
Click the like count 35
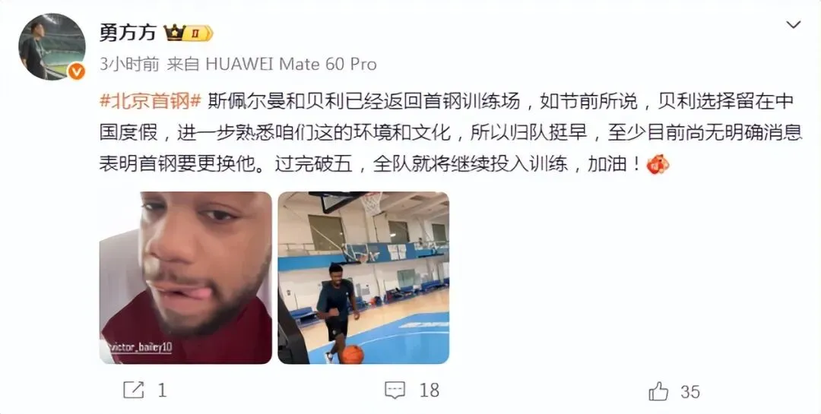pos(690,392)
